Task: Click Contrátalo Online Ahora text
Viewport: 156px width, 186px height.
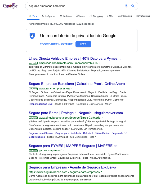Action: 90,104
